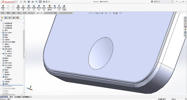The image size is (187, 100).
Task: Click the DisplayManager color ball tab icon
Action: (x=18, y=18)
